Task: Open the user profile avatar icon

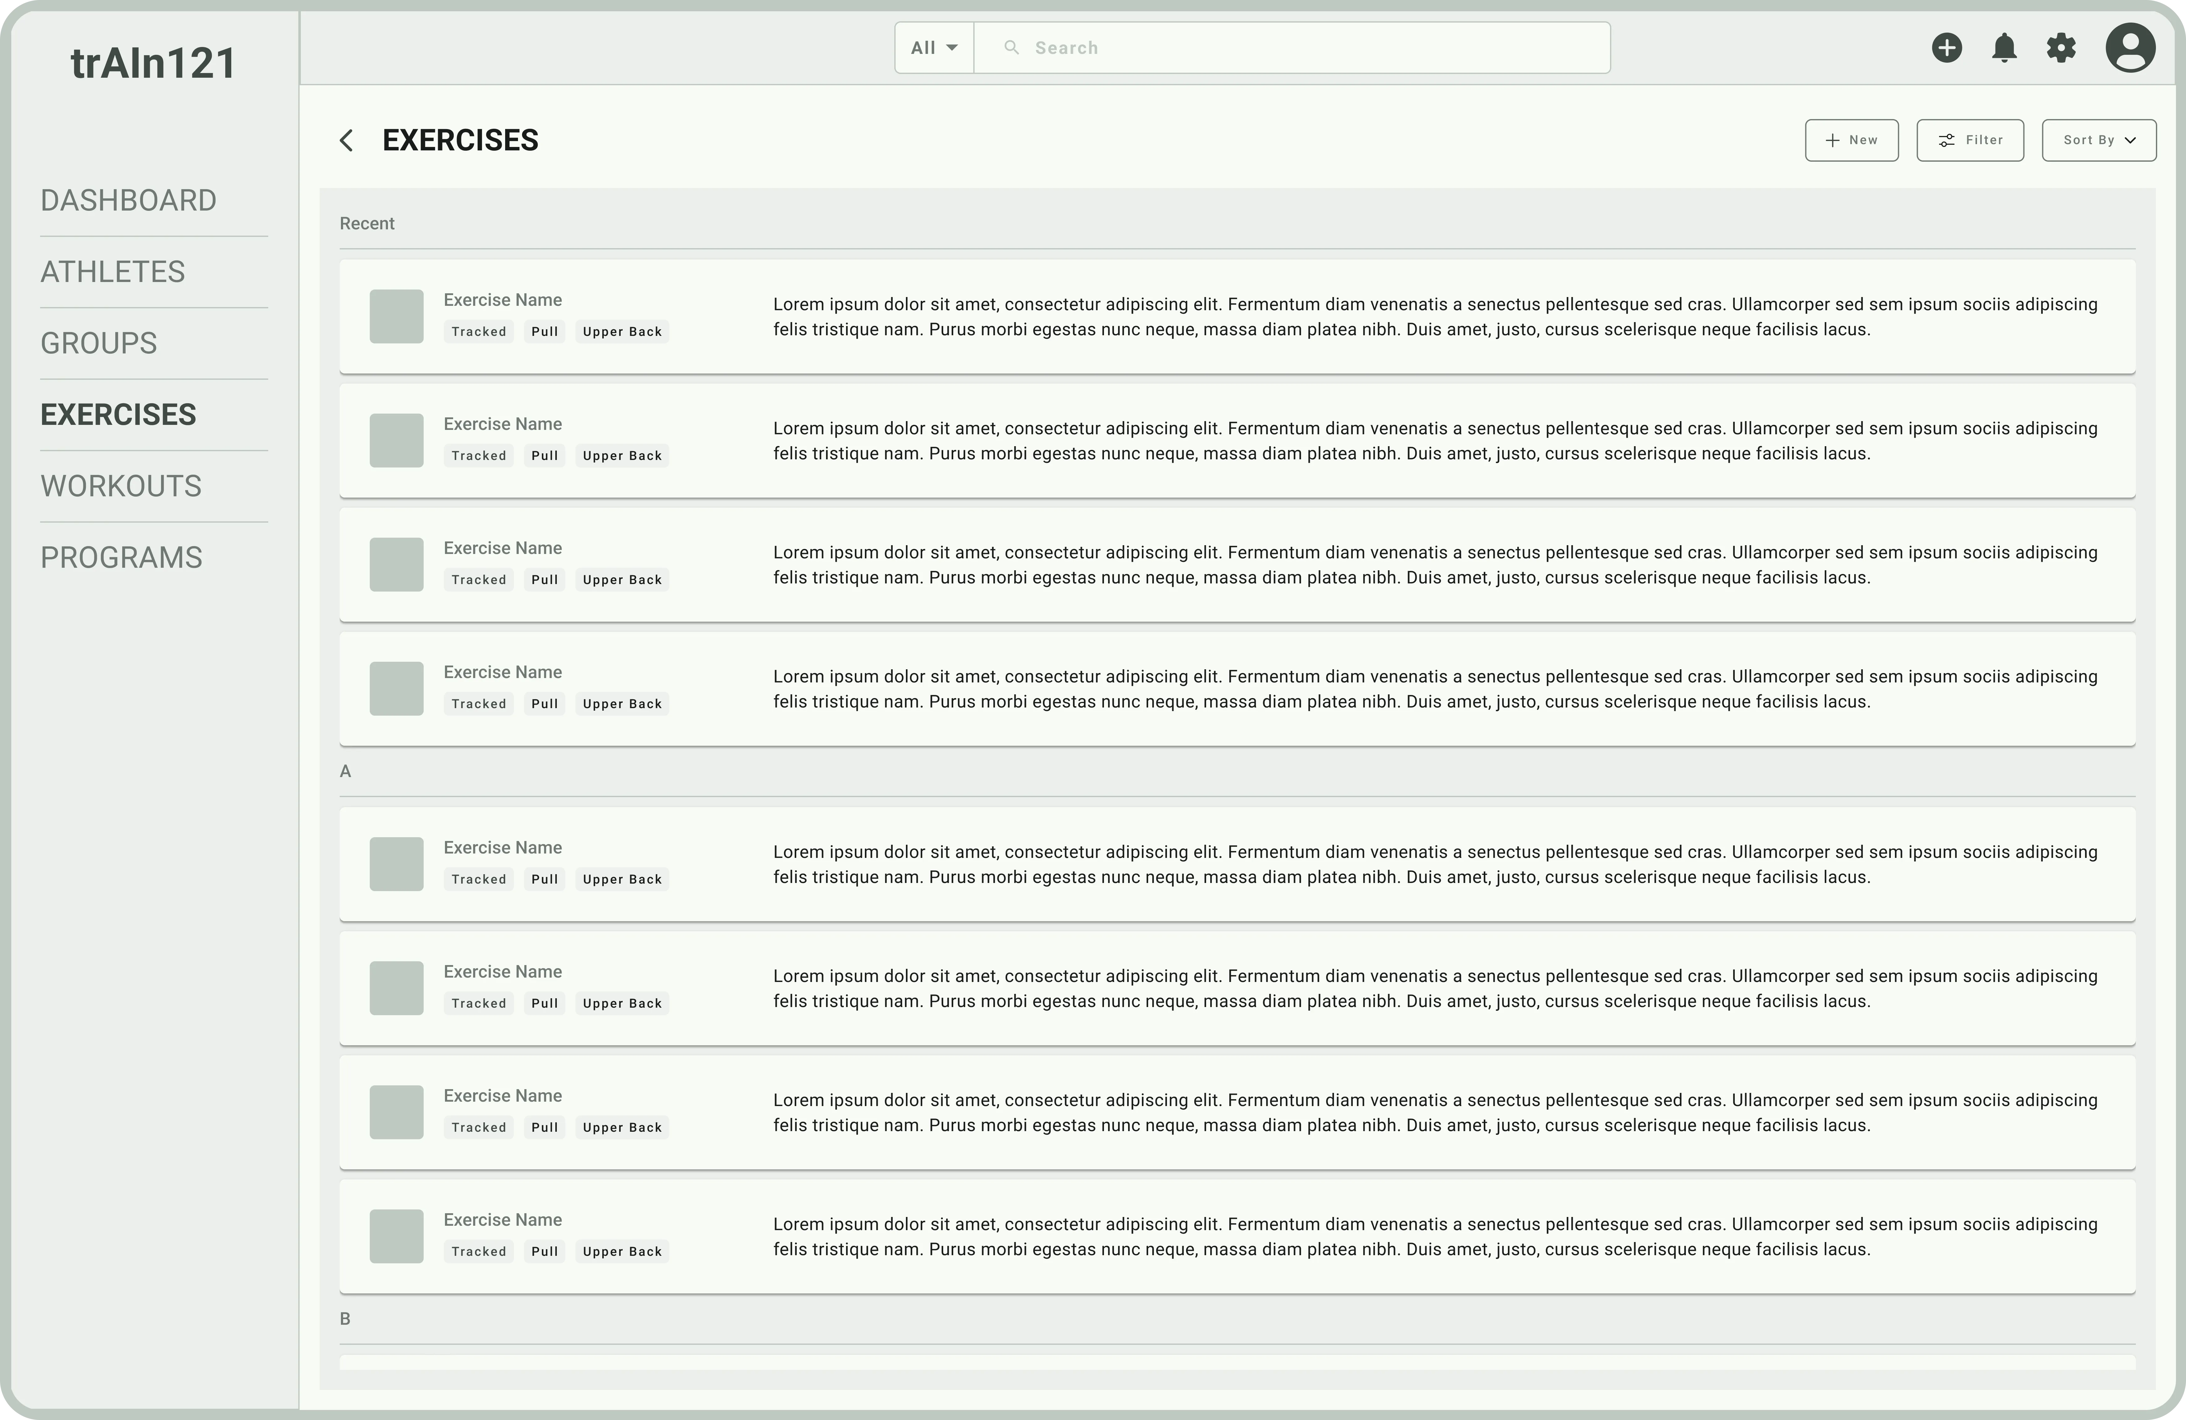Action: click(2131, 48)
